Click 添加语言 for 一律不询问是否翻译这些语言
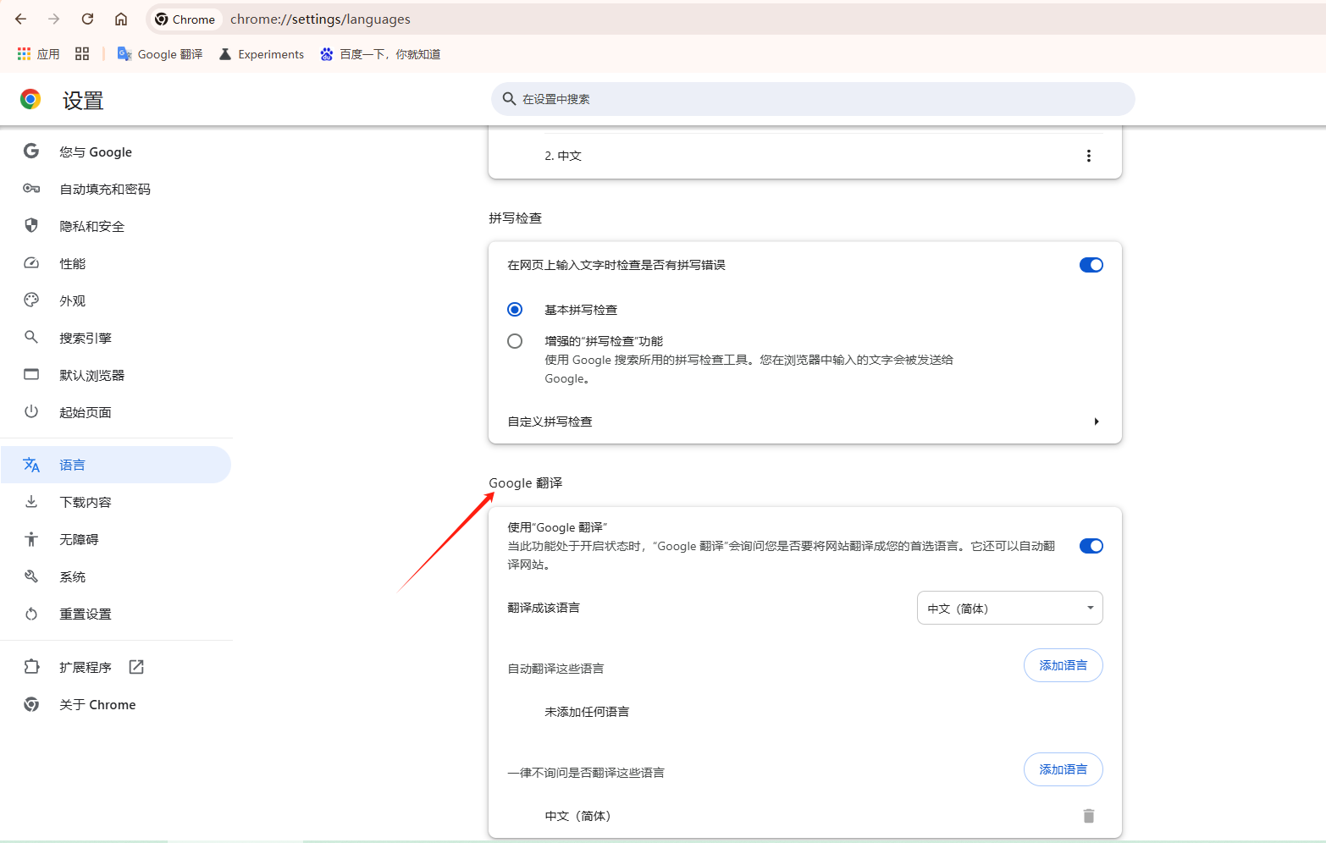The width and height of the screenshot is (1326, 843). pyautogui.click(x=1064, y=769)
